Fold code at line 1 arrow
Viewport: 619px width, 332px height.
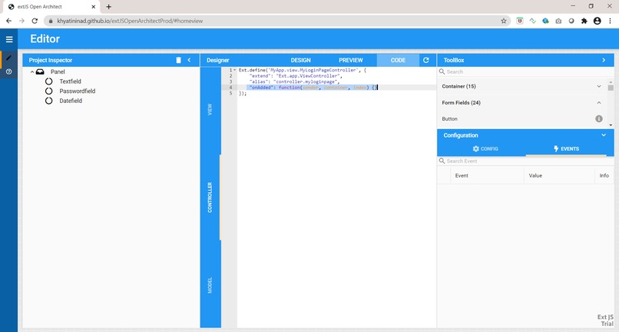(235, 70)
